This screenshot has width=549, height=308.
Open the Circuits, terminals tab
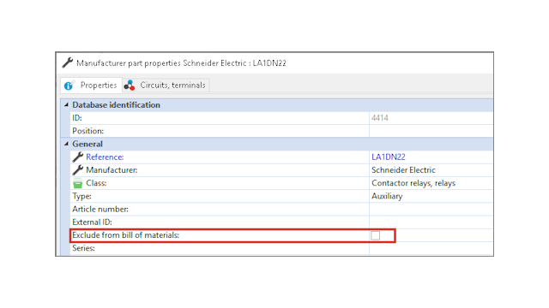point(166,86)
